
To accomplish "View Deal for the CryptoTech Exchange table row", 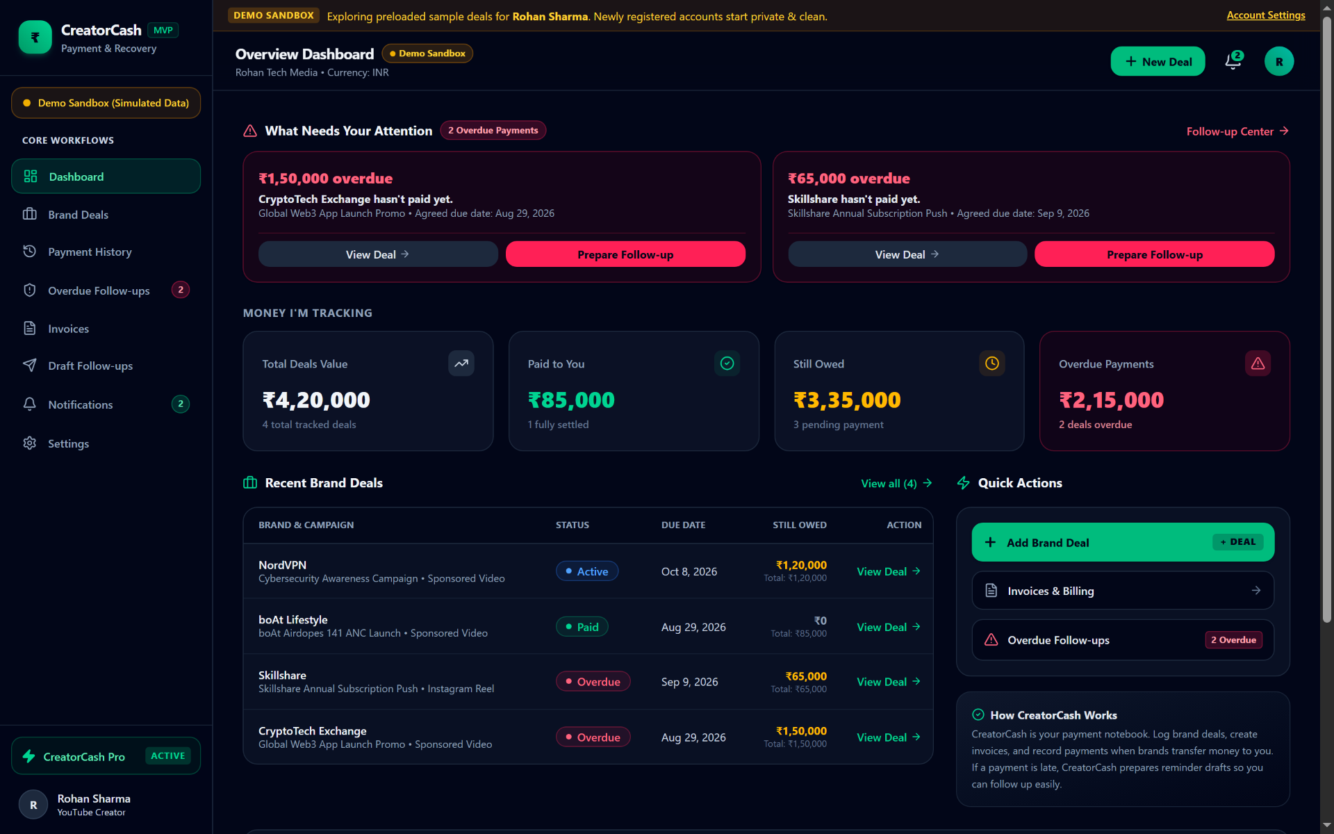I will tap(889, 737).
